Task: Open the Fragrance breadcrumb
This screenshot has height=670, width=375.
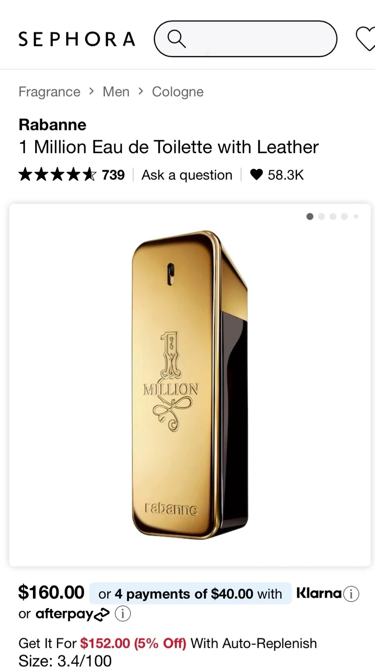Action: tap(49, 92)
